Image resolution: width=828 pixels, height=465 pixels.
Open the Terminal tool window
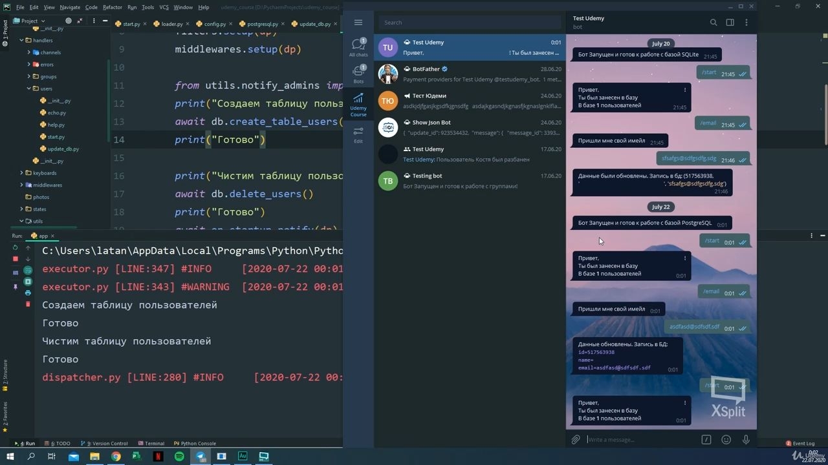click(151, 444)
